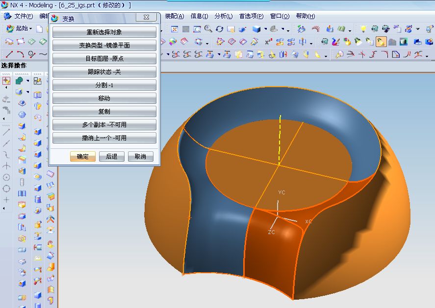Screen dimensions: 435x308
Task: Click the 移动 move button
Action: [x=104, y=98]
